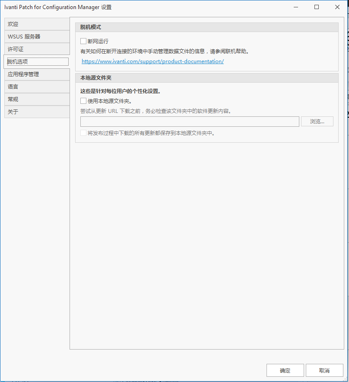349x382 pixels.
Task: Click the 取消 button
Action: [x=324, y=370]
